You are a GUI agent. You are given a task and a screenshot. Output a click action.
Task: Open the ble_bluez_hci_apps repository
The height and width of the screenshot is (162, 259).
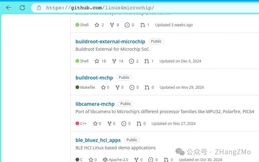[98, 140]
